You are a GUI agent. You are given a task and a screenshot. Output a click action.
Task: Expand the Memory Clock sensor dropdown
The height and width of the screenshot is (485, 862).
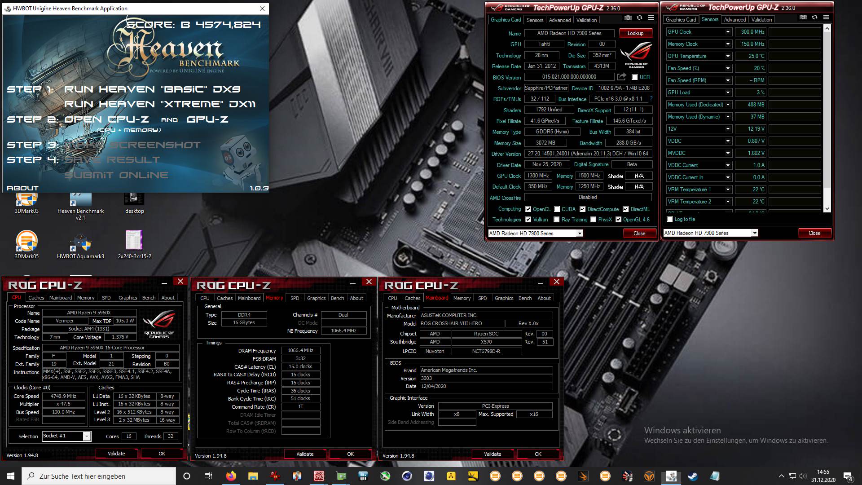[x=728, y=44]
